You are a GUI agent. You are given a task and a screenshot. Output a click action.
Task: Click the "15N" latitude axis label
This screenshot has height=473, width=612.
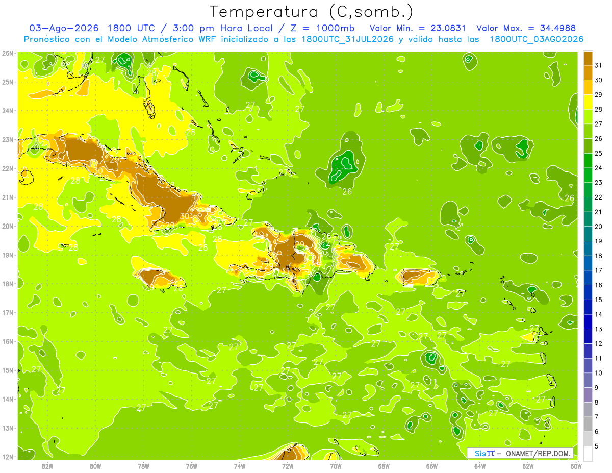coord(8,370)
